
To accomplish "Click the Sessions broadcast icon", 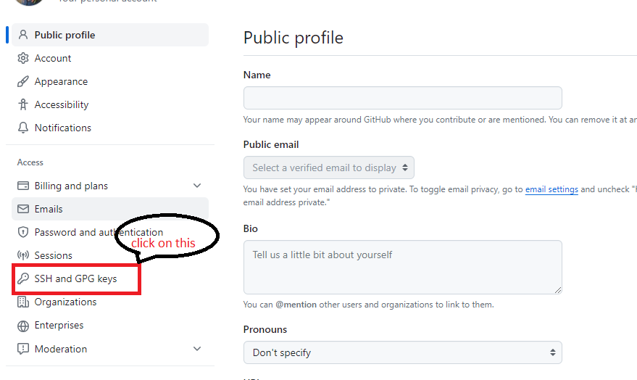I will [x=23, y=255].
